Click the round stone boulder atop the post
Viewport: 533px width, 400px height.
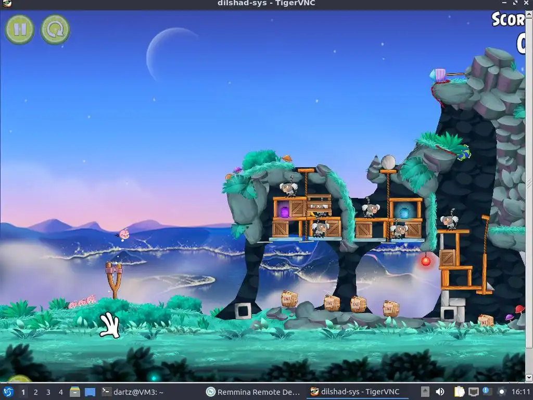(x=388, y=162)
